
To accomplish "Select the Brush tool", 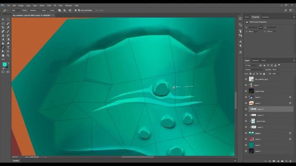I will pyautogui.click(x=8, y=31).
